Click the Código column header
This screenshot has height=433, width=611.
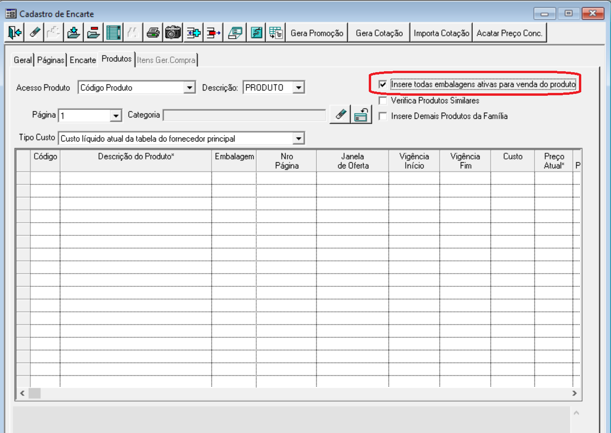(45, 161)
